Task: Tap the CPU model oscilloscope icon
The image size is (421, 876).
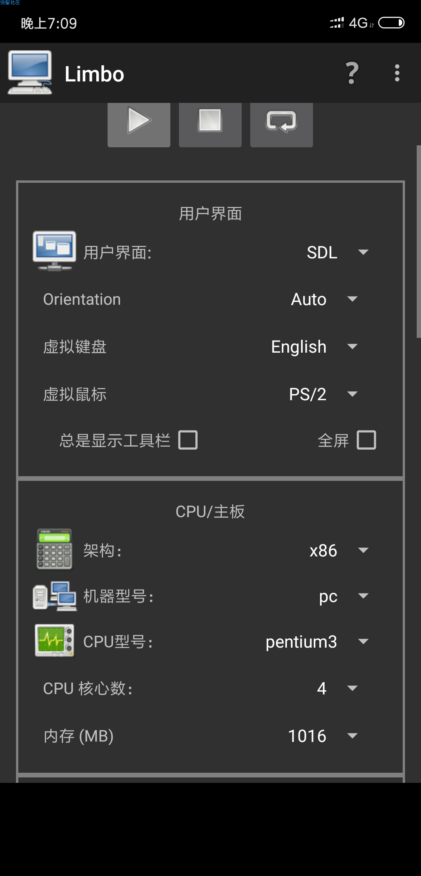Action: tap(55, 641)
